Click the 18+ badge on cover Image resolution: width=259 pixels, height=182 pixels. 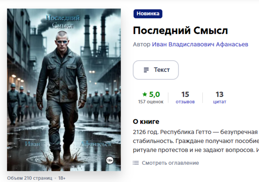pyautogui.click(x=110, y=160)
